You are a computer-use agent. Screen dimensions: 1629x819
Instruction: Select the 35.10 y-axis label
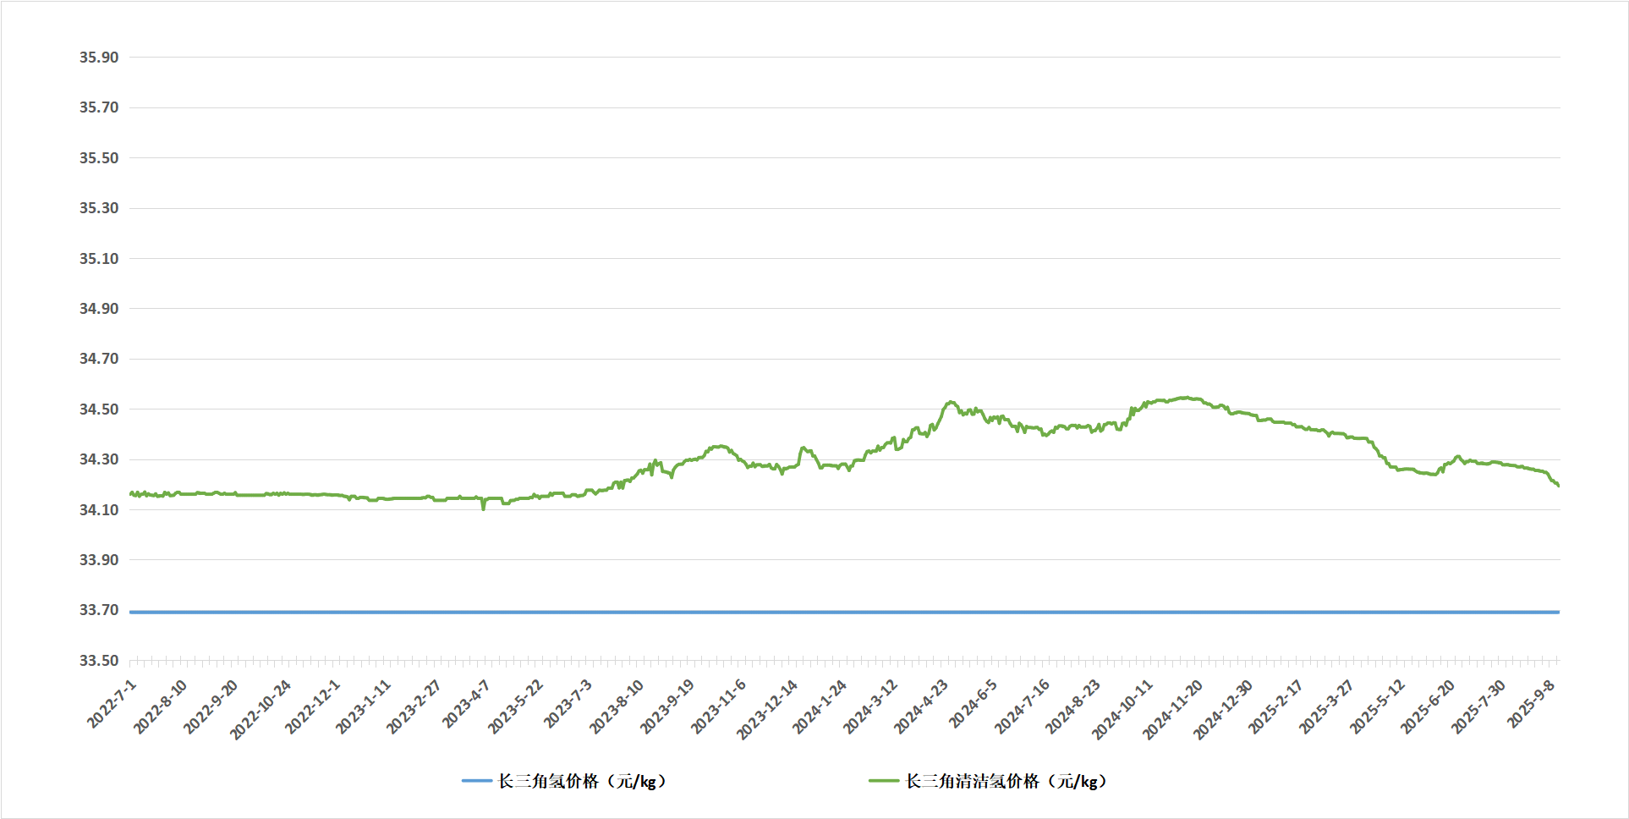point(99,259)
